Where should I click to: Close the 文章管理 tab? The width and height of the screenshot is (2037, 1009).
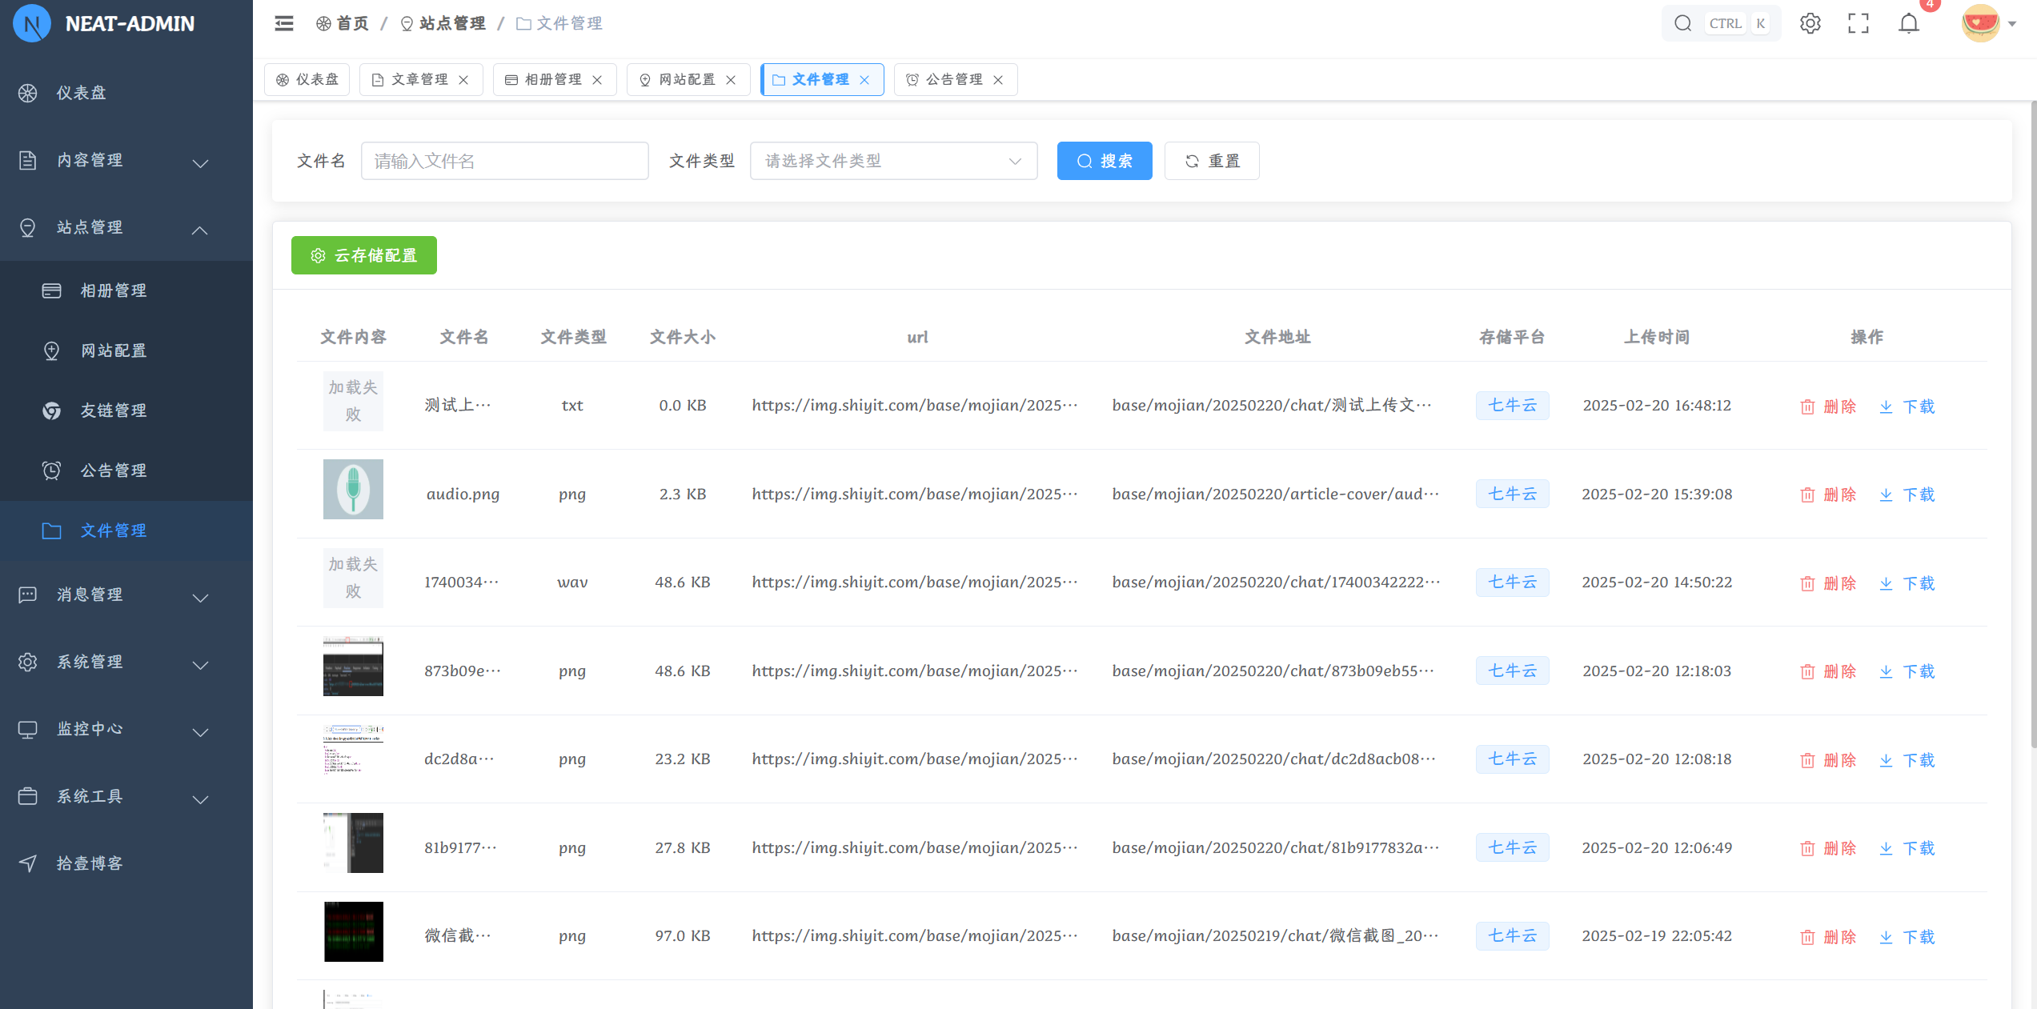click(463, 80)
